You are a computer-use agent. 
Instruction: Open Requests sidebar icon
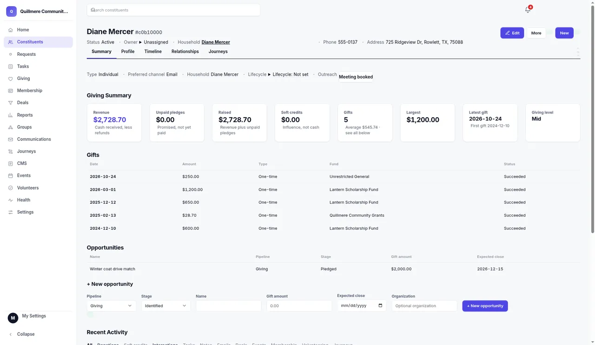click(x=10, y=54)
